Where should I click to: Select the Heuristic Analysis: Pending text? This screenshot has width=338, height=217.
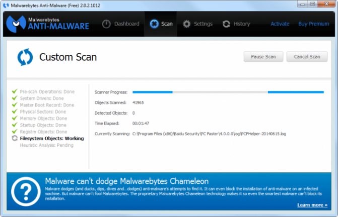pos(46,145)
